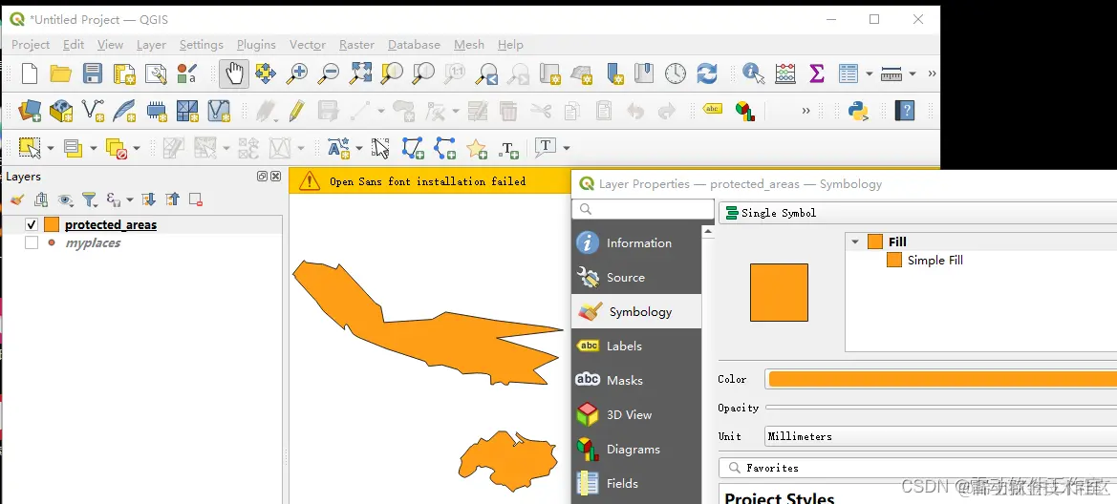Collapse the Fill symbol tree expander
The height and width of the screenshot is (504, 1117).
pyautogui.click(x=855, y=242)
